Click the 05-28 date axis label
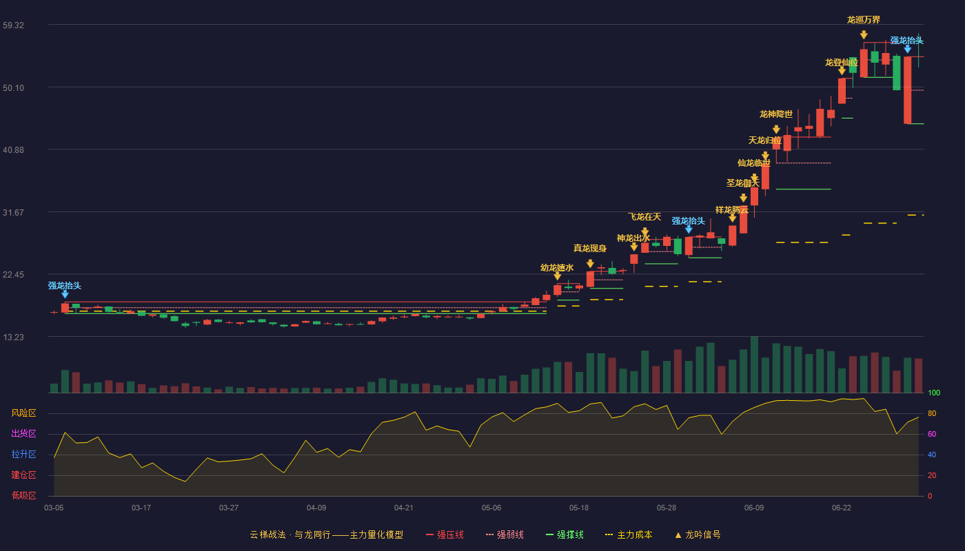The width and height of the screenshot is (965, 551). point(667,508)
